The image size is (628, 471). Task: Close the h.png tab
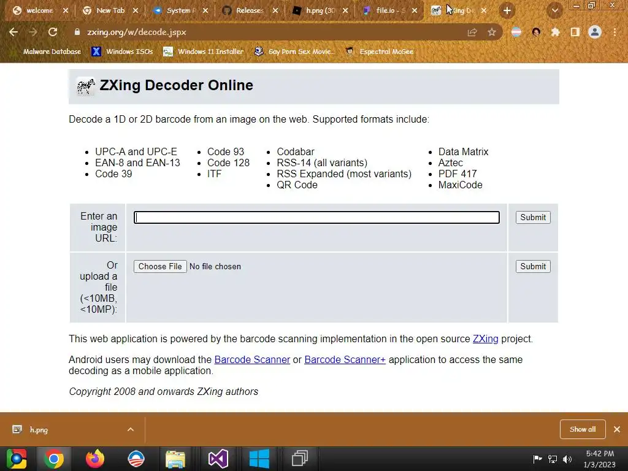345,11
